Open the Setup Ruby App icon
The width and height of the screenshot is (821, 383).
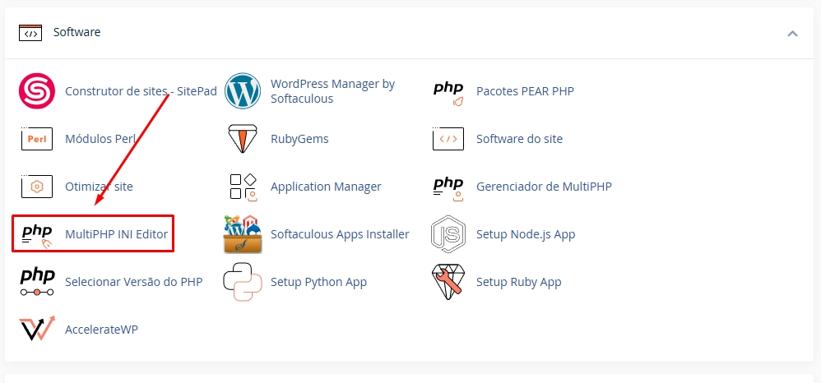click(448, 282)
